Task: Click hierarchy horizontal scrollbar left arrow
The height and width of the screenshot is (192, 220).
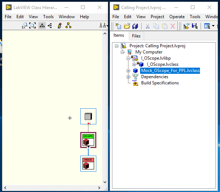Action: point(5,188)
